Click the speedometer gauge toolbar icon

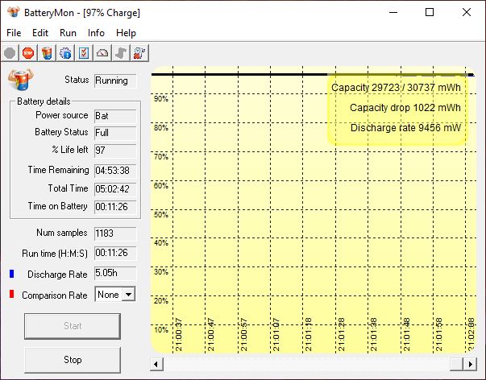coord(102,53)
